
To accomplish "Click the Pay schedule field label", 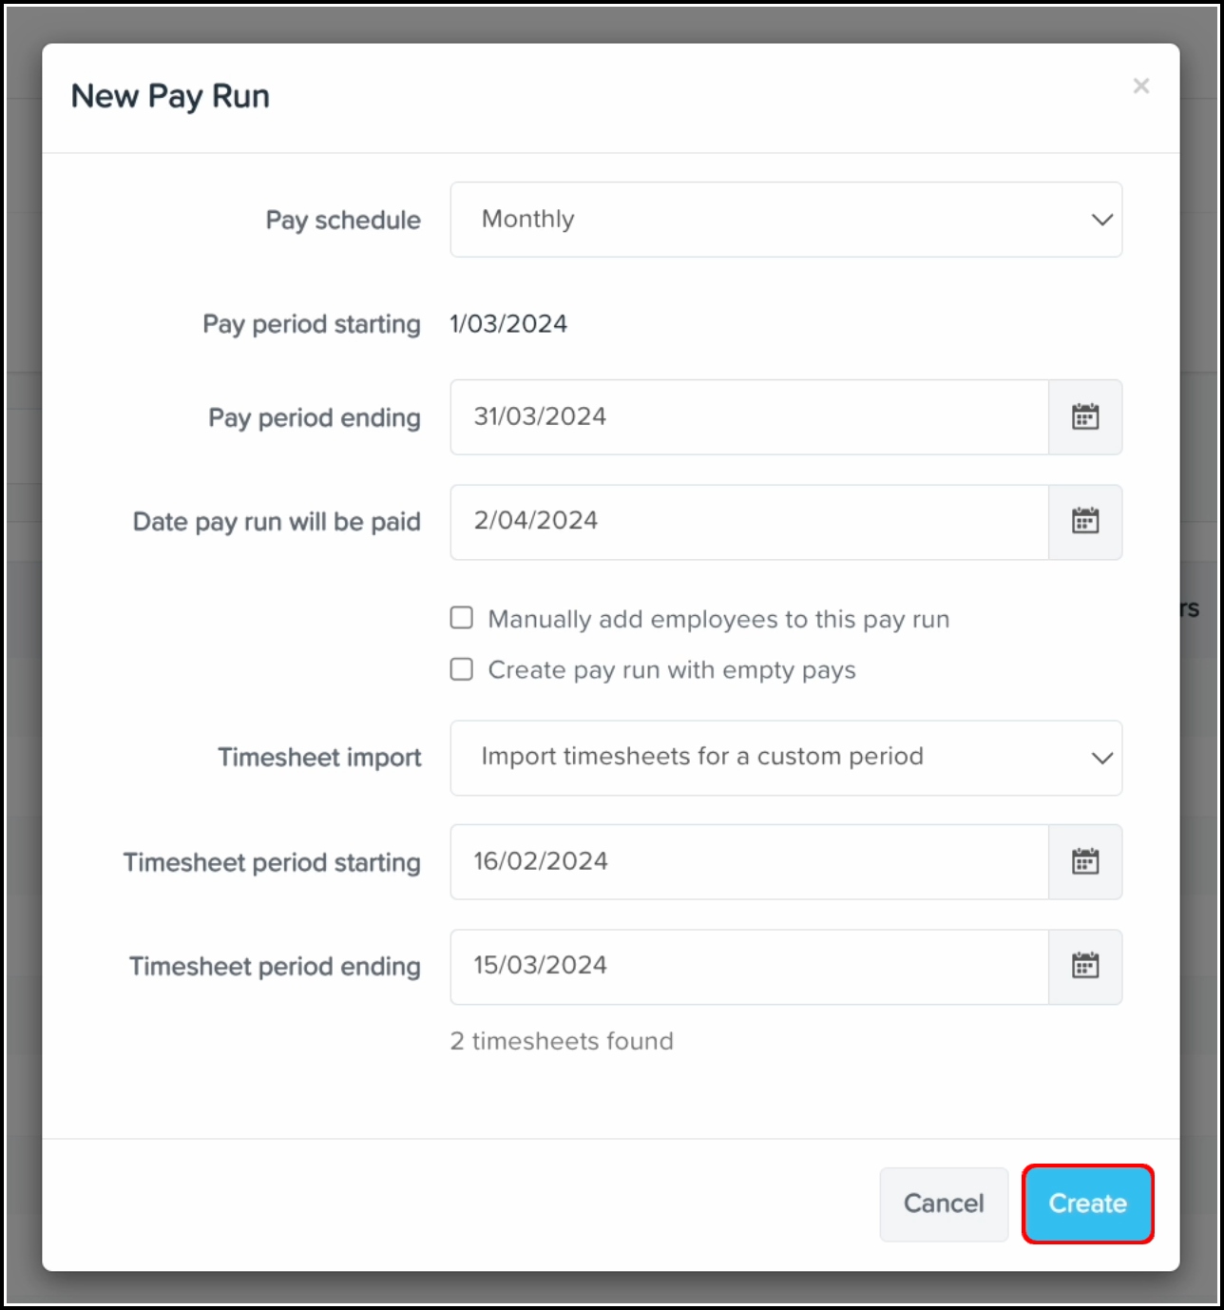I will pyautogui.click(x=343, y=221).
